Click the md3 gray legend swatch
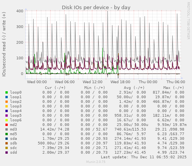The height and width of the screenshot is (166, 192). (x=7, y=129)
